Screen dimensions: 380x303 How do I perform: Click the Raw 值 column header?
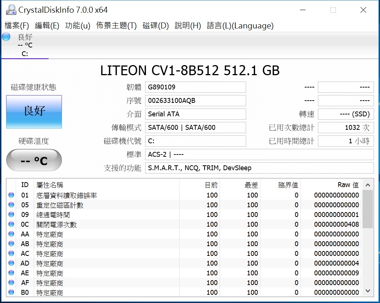pyautogui.click(x=331, y=185)
